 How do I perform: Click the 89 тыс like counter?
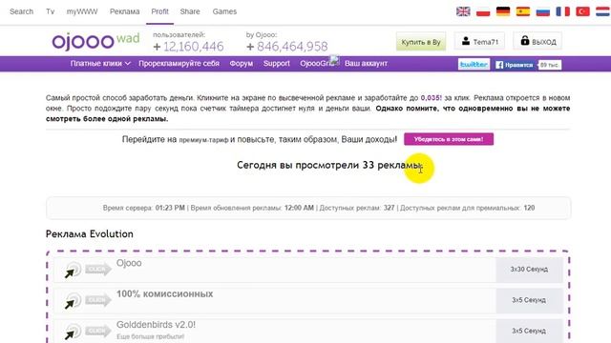point(550,65)
